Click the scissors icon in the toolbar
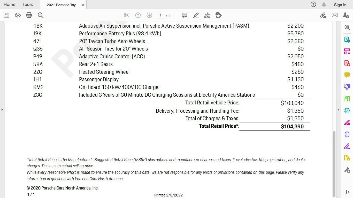Image resolution: width=353 pixels, height=198 pixels. 126,15
